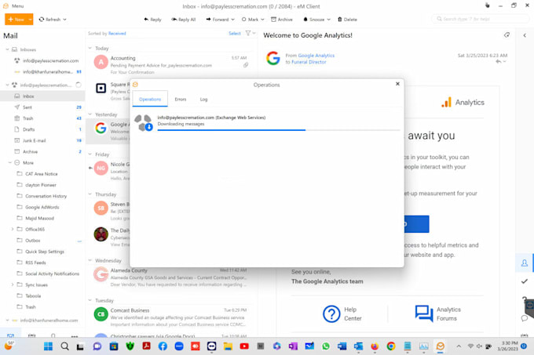This screenshot has width=534, height=355.
Task: Click Reply in the toolbar
Action: click(x=152, y=20)
